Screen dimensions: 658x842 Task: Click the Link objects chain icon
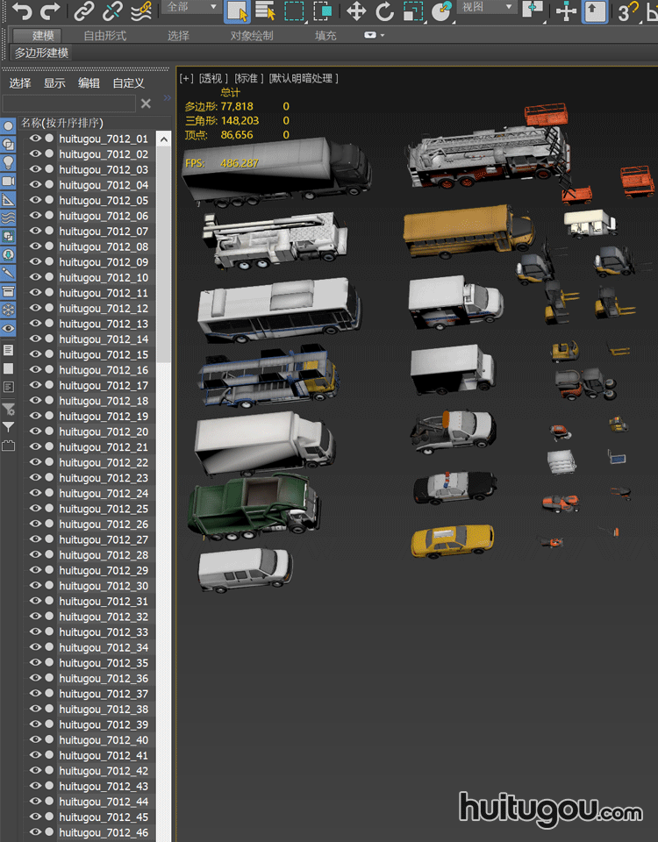tap(83, 11)
